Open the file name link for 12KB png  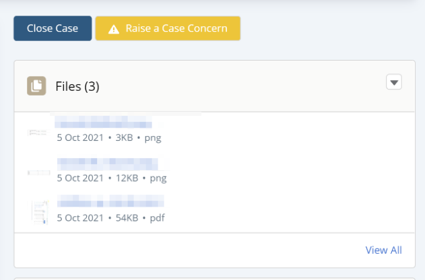pyautogui.click(x=107, y=164)
